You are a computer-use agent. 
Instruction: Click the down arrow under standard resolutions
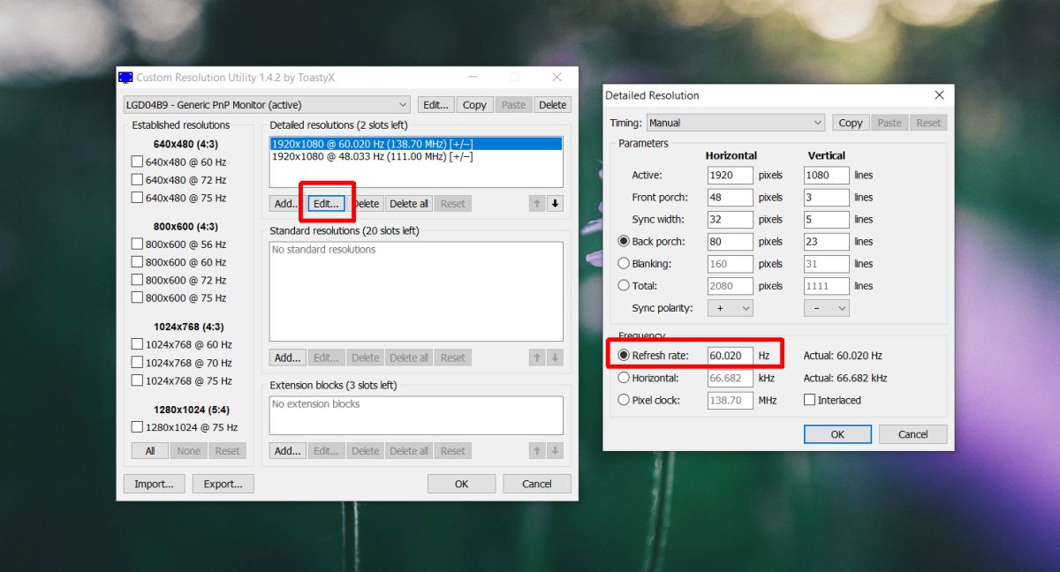pos(556,357)
